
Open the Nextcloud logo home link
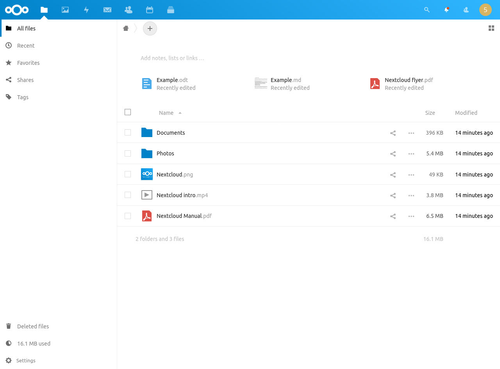pos(17,10)
